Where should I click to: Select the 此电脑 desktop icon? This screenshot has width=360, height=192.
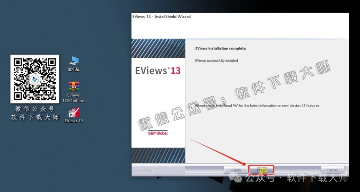click(x=74, y=64)
